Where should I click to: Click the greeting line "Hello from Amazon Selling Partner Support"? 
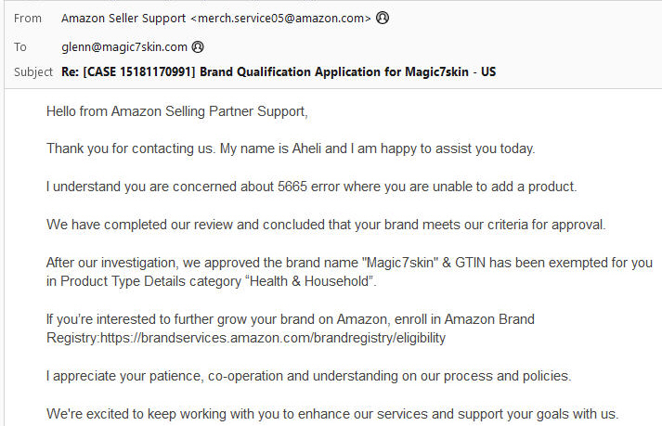[176, 111]
